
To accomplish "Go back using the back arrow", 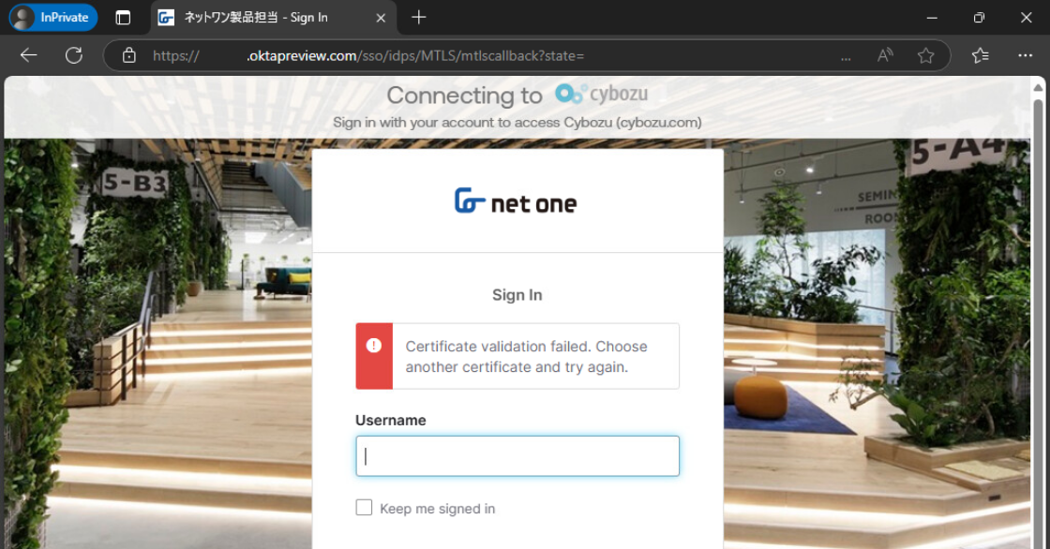I will pos(28,55).
